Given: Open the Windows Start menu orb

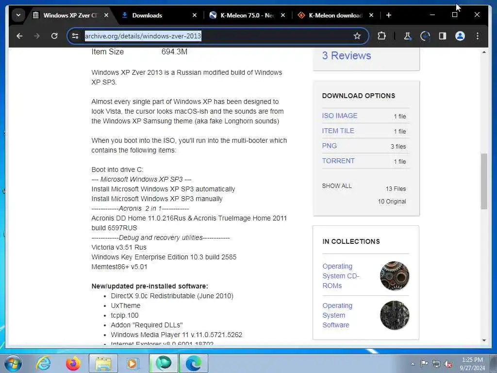Looking at the screenshot, I should pyautogui.click(x=13, y=363).
